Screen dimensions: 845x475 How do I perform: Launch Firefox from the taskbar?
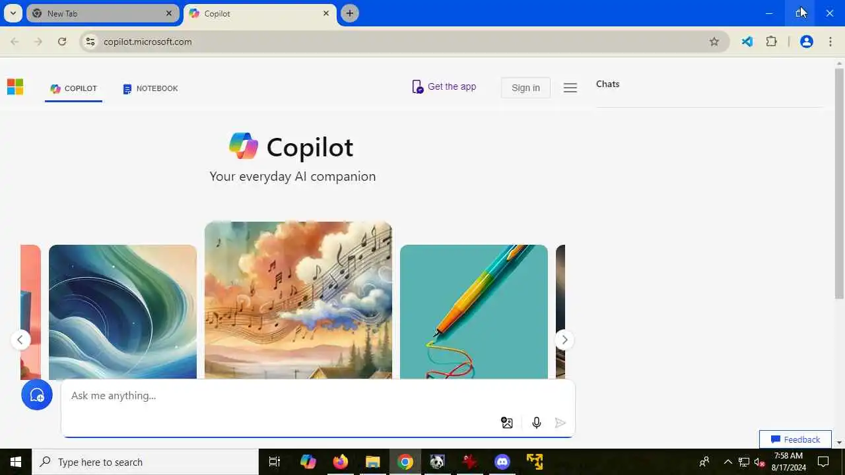[x=341, y=462]
